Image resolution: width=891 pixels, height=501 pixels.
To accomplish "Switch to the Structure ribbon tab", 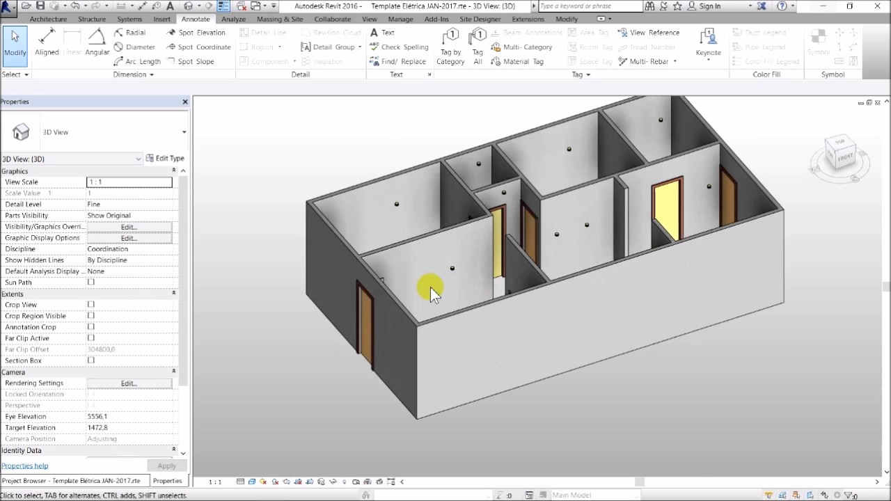I will [x=92, y=19].
